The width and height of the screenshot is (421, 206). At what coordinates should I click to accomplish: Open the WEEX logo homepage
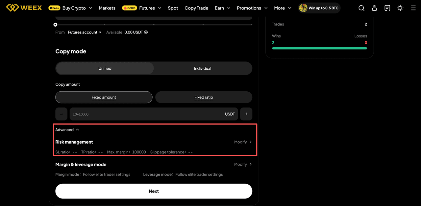pyautogui.click(x=24, y=8)
